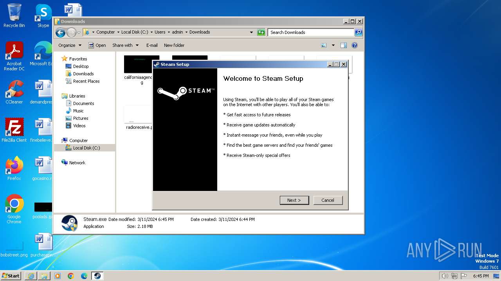The height and width of the screenshot is (281, 501).
Task: Select the finebelieve Word document icon
Action: pyautogui.click(x=42, y=130)
